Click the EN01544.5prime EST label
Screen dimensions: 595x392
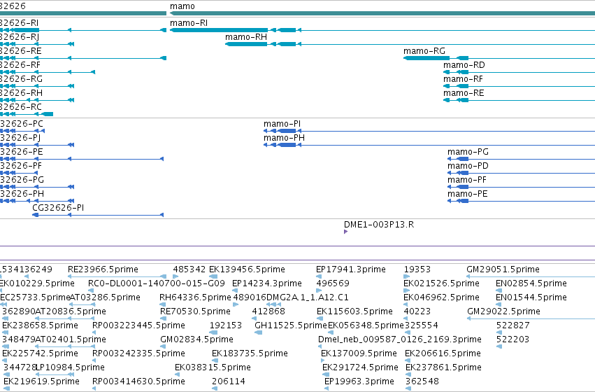[x=531, y=297]
